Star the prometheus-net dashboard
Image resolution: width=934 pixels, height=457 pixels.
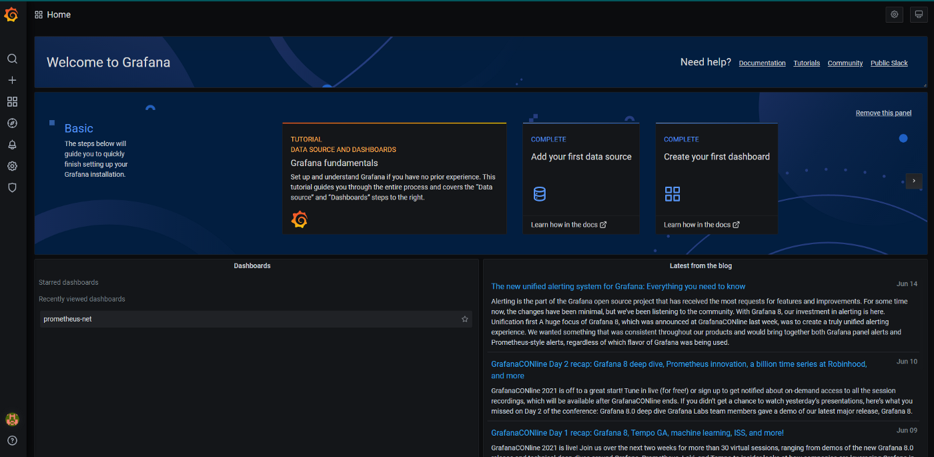tap(465, 319)
